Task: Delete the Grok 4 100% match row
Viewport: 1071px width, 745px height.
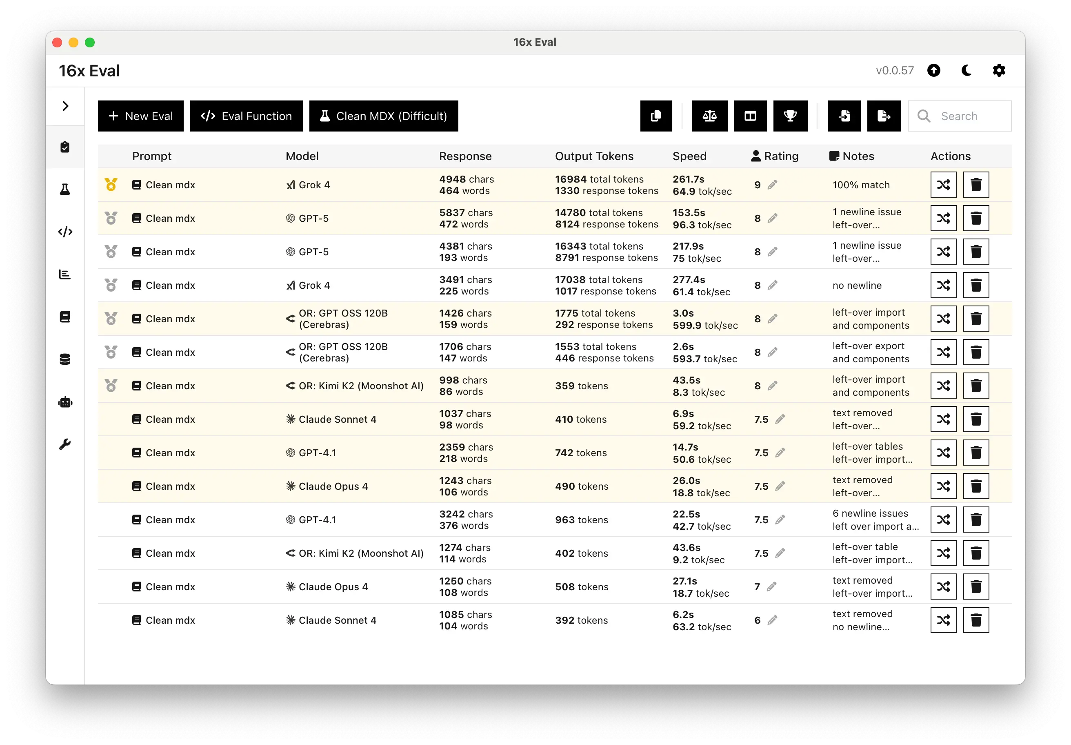Action: 976,185
